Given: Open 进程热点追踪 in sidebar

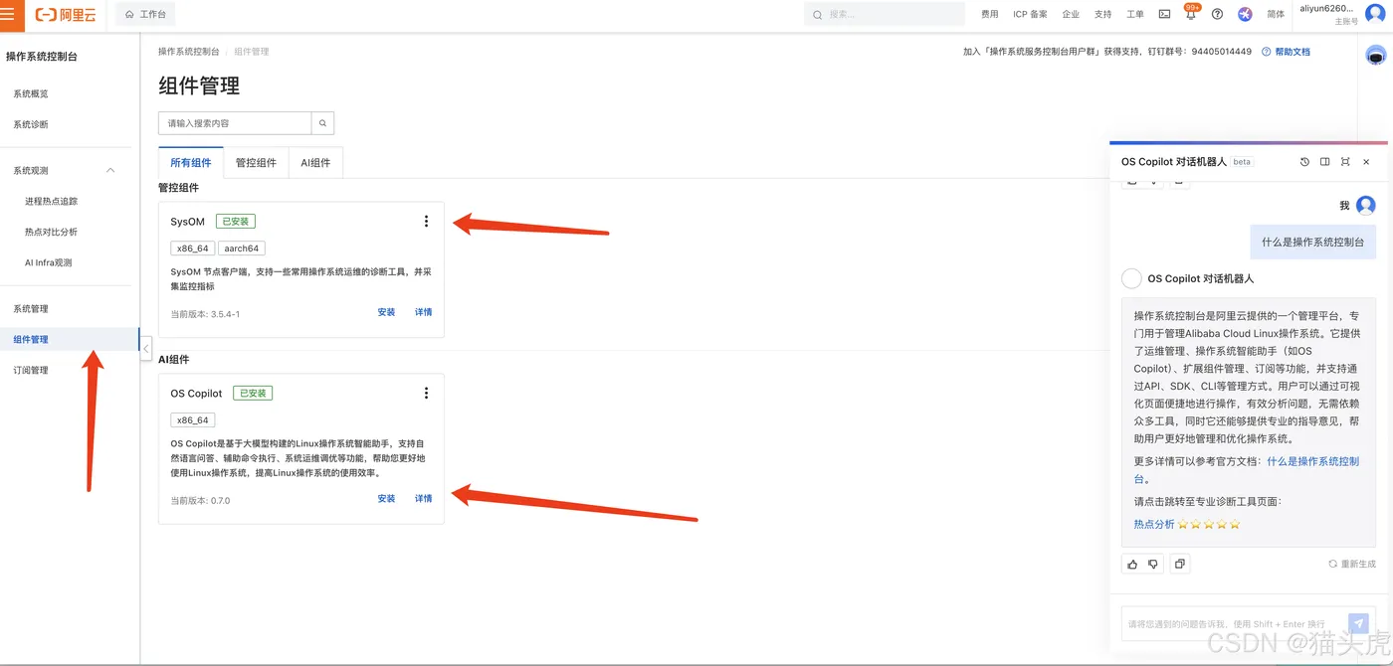Looking at the screenshot, I should [x=51, y=201].
